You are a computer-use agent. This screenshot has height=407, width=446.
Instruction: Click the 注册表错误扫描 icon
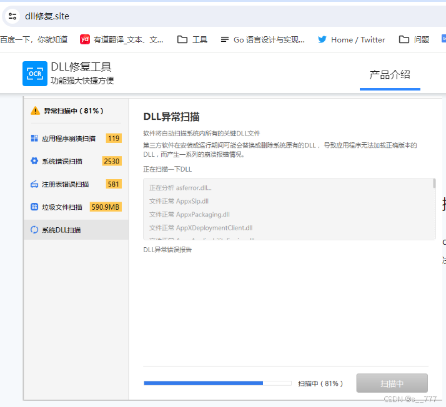click(34, 184)
